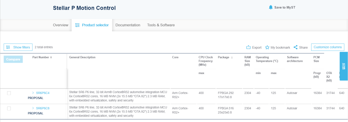
Task: Click the RAM Size column header
Action: click(247, 61)
